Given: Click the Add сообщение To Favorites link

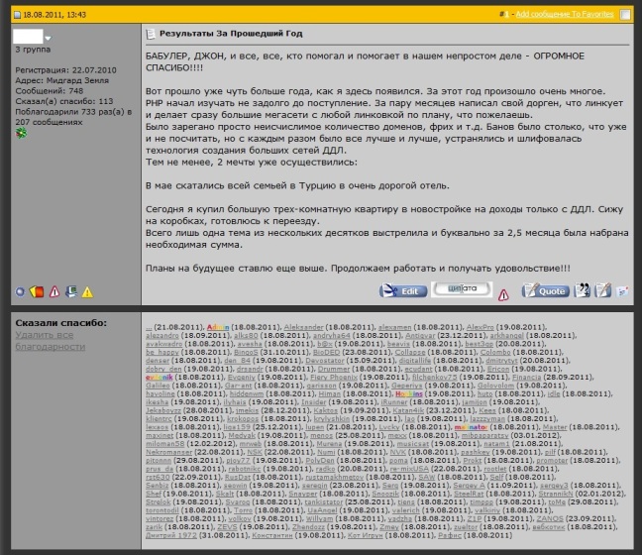Looking at the screenshot, I should tap(565, 14).
